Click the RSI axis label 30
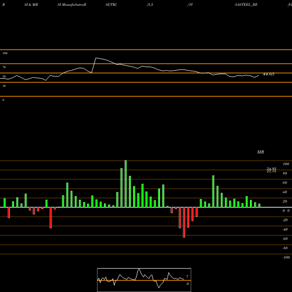The width and height of the screenshot is (292, 292). 4,86
